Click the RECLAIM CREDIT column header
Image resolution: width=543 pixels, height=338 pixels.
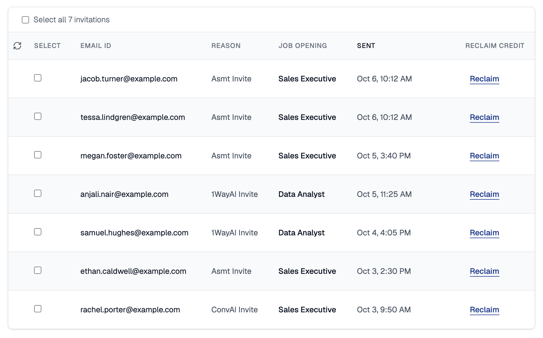495,46
